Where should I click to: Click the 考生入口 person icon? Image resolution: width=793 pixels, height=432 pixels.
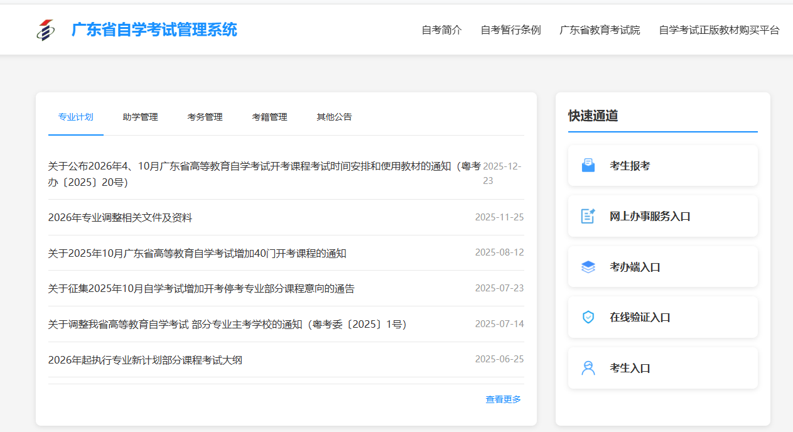(x=588, y=368)
